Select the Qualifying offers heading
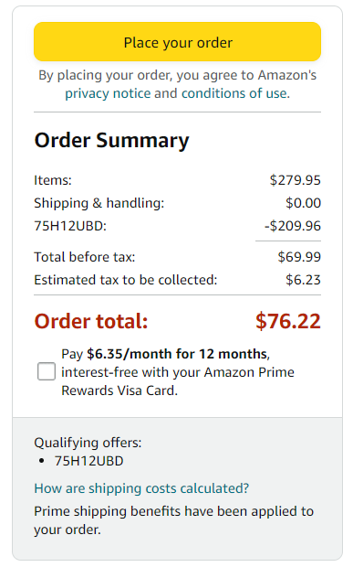353x567 pixels. [88, 443]
